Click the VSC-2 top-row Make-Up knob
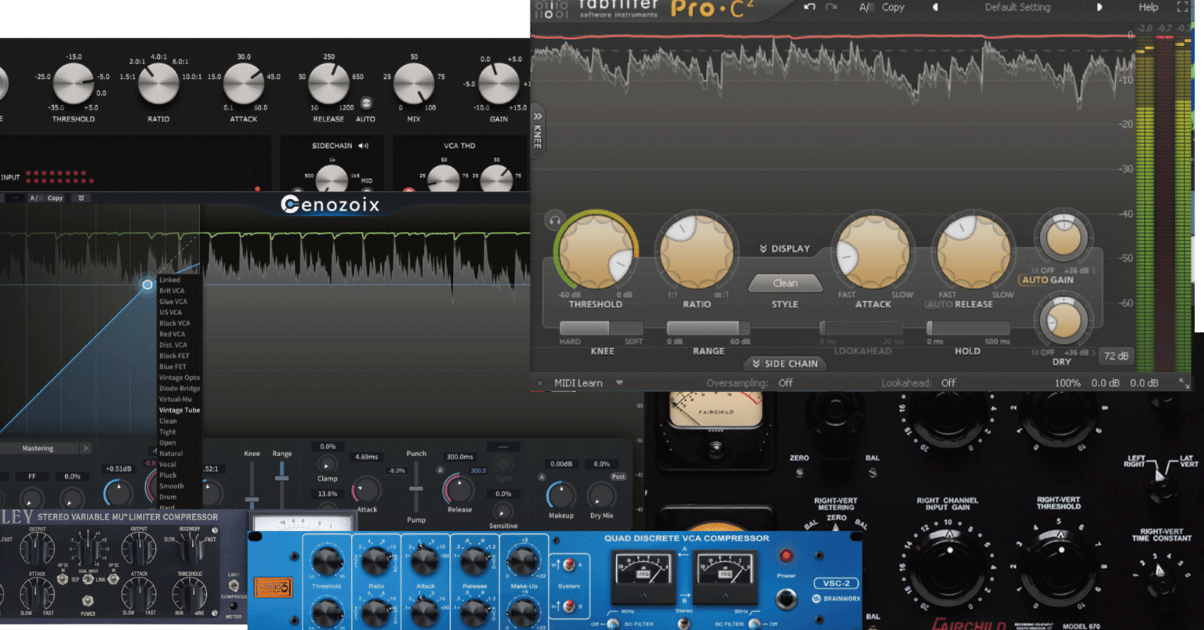1204x630 pixels. click(x=523, y=562)
